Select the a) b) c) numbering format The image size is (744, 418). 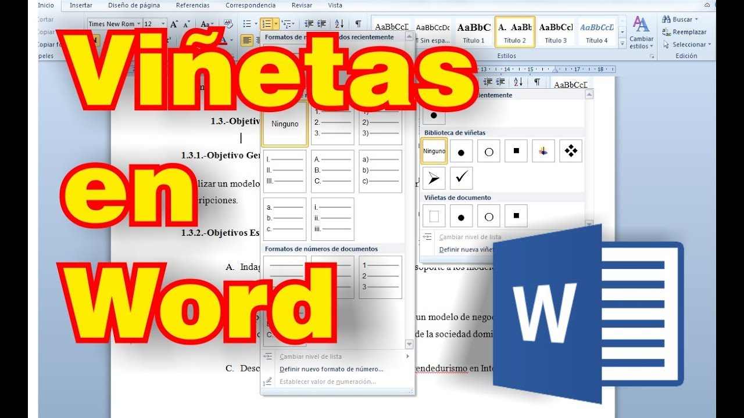tap(380, 171)
